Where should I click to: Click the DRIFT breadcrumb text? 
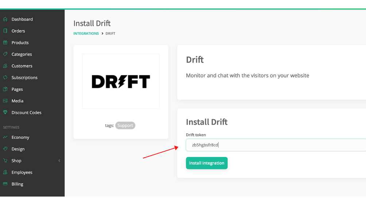110,33
